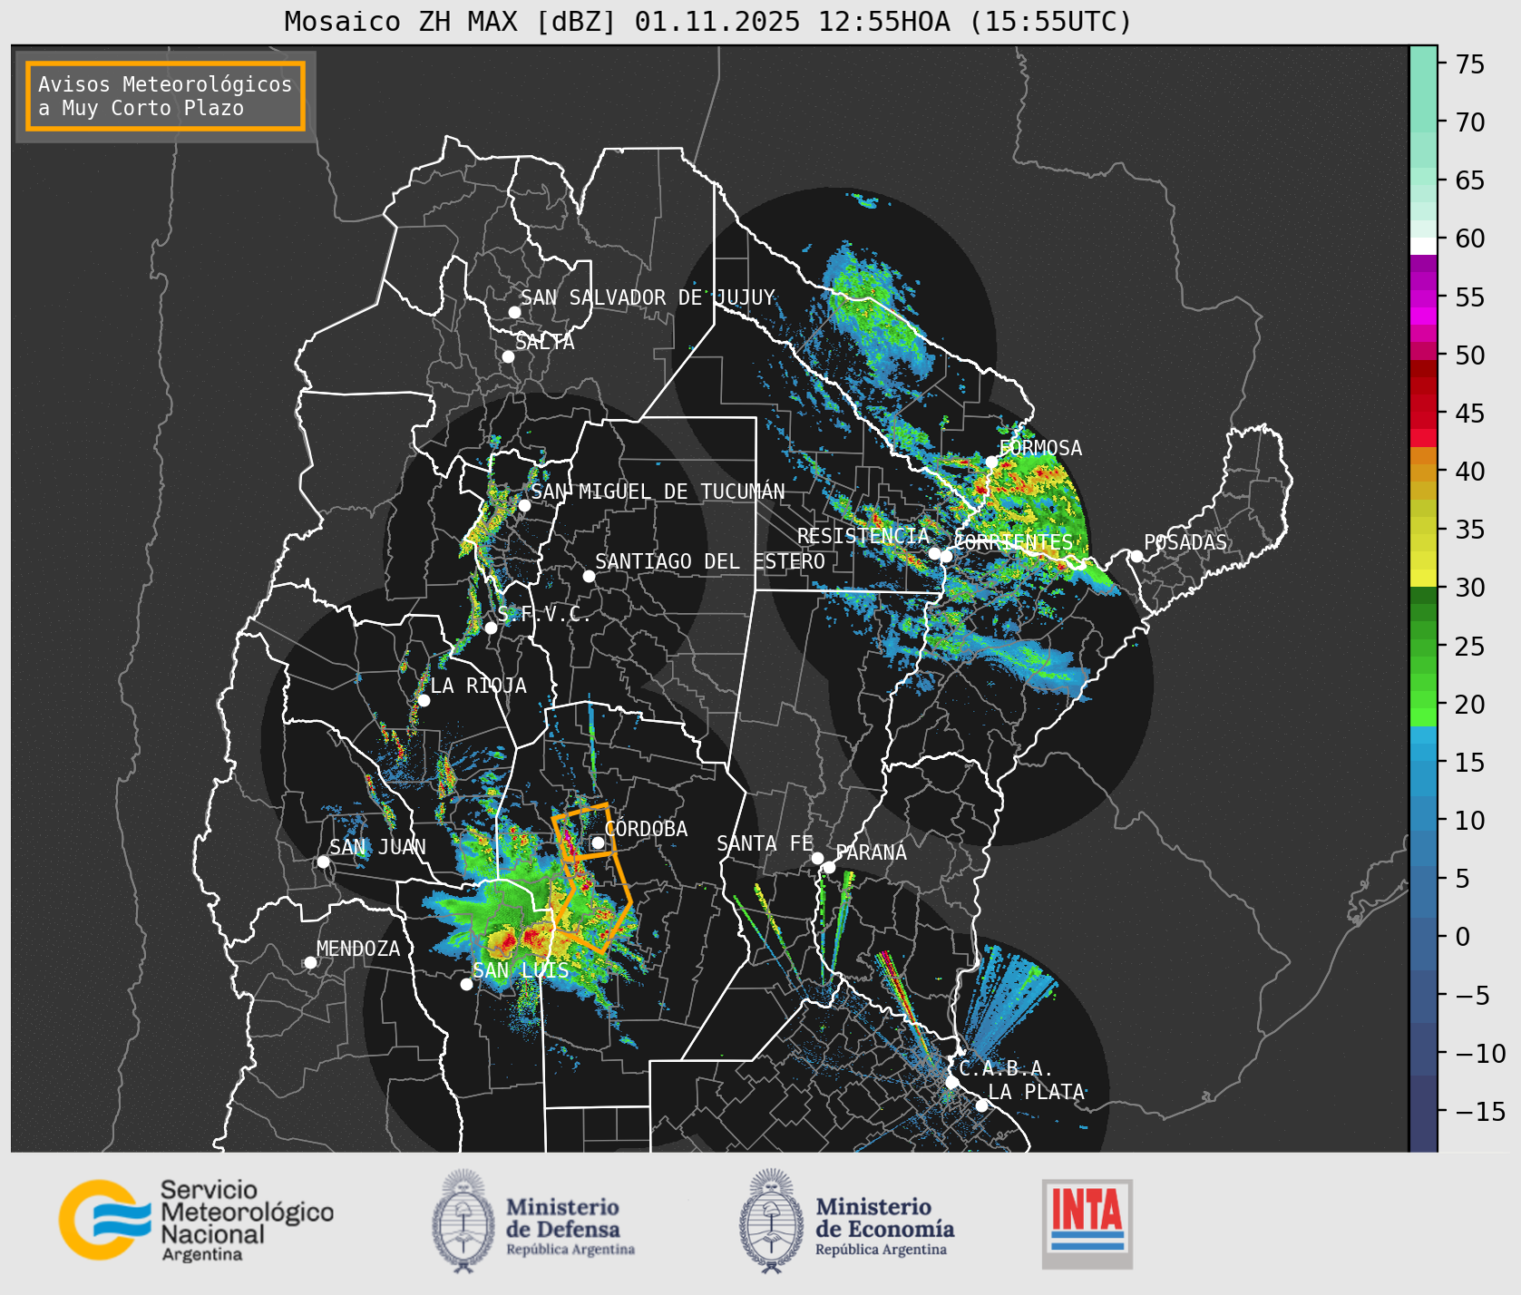Click the C.A.B.A. city dot
Image resolution: width=1521 pixels, height=1295 pixels.
[951, 1082]
